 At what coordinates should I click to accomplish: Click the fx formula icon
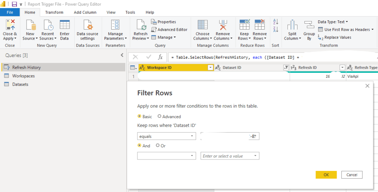[160, 57]
